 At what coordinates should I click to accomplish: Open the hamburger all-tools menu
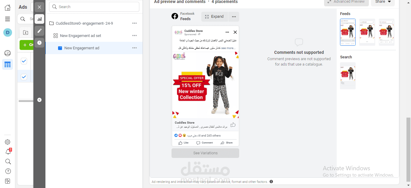(x=8, y=19)
